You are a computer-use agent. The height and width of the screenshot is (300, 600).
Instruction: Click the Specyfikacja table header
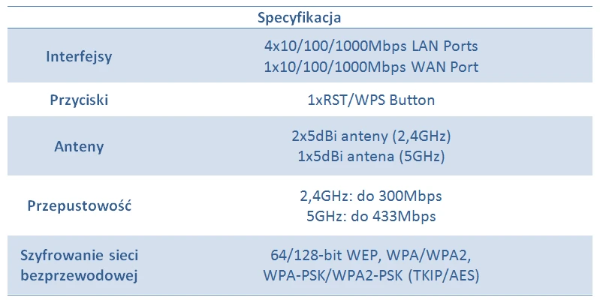pyautogui.click(x=300, y=16)
